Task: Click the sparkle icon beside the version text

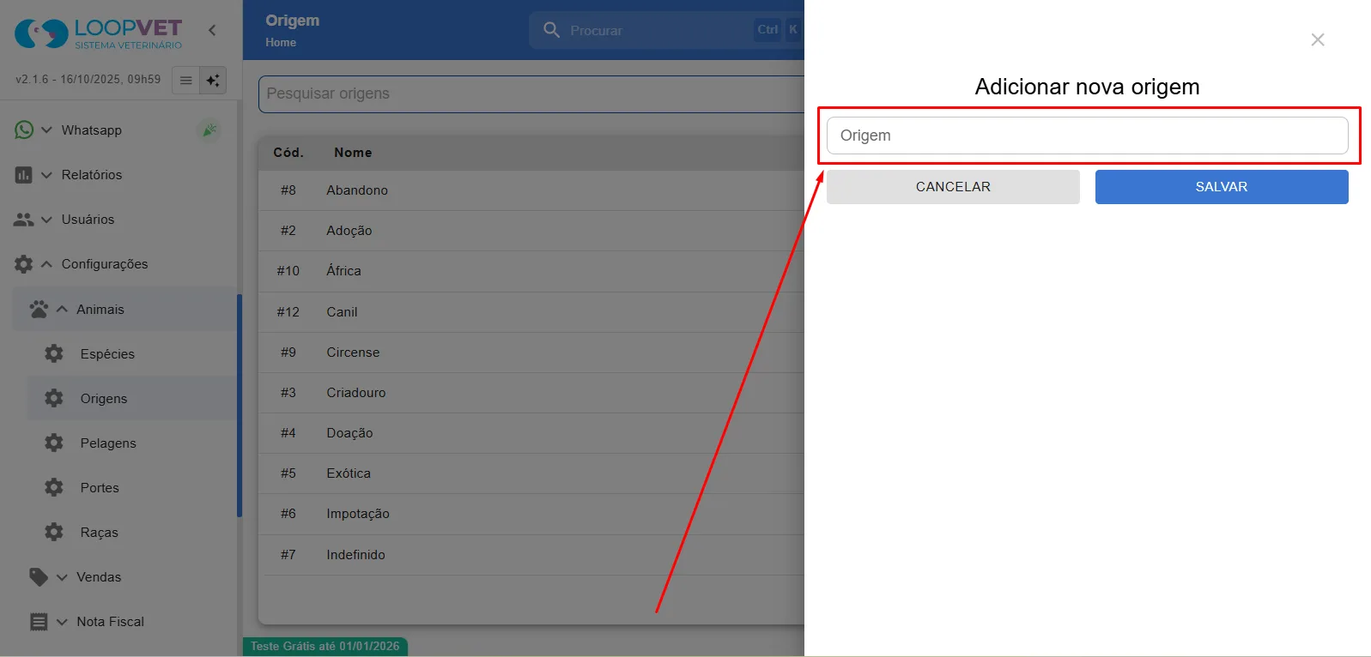Action: tap(213, 80)
